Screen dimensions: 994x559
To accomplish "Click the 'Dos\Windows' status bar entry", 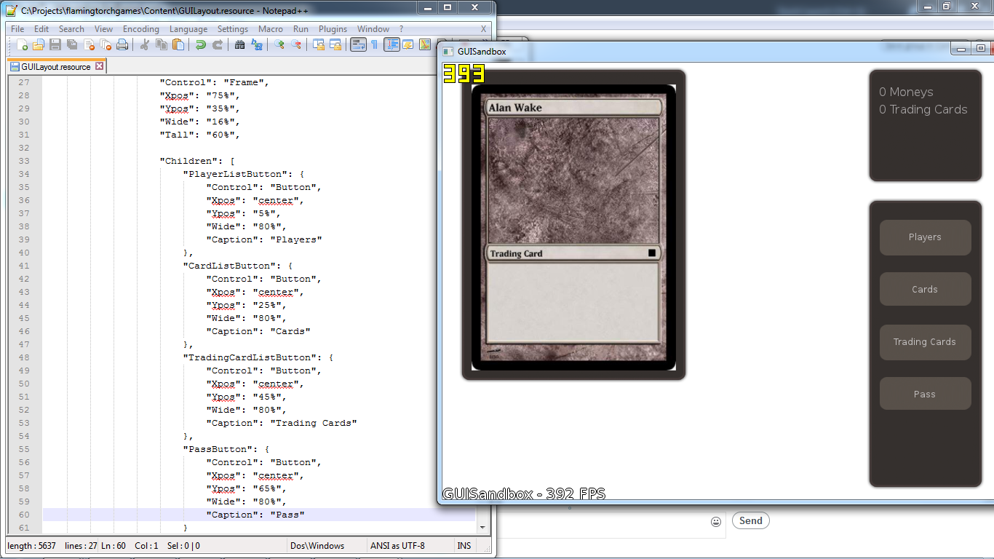I will tap(317, 545).
